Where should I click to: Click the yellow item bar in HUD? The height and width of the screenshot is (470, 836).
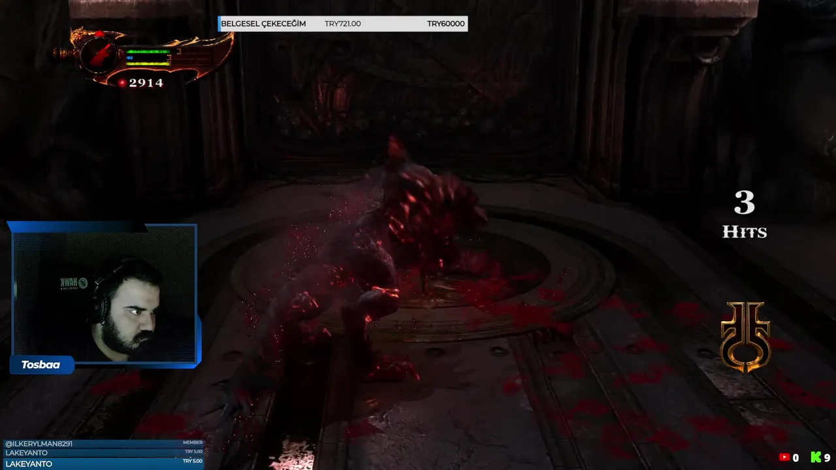click(148, 63)
